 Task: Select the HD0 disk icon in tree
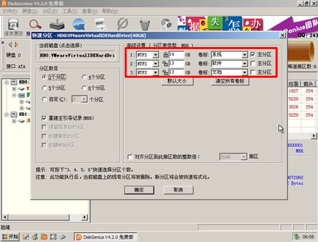pyautogui.click(x=14, y=82)
